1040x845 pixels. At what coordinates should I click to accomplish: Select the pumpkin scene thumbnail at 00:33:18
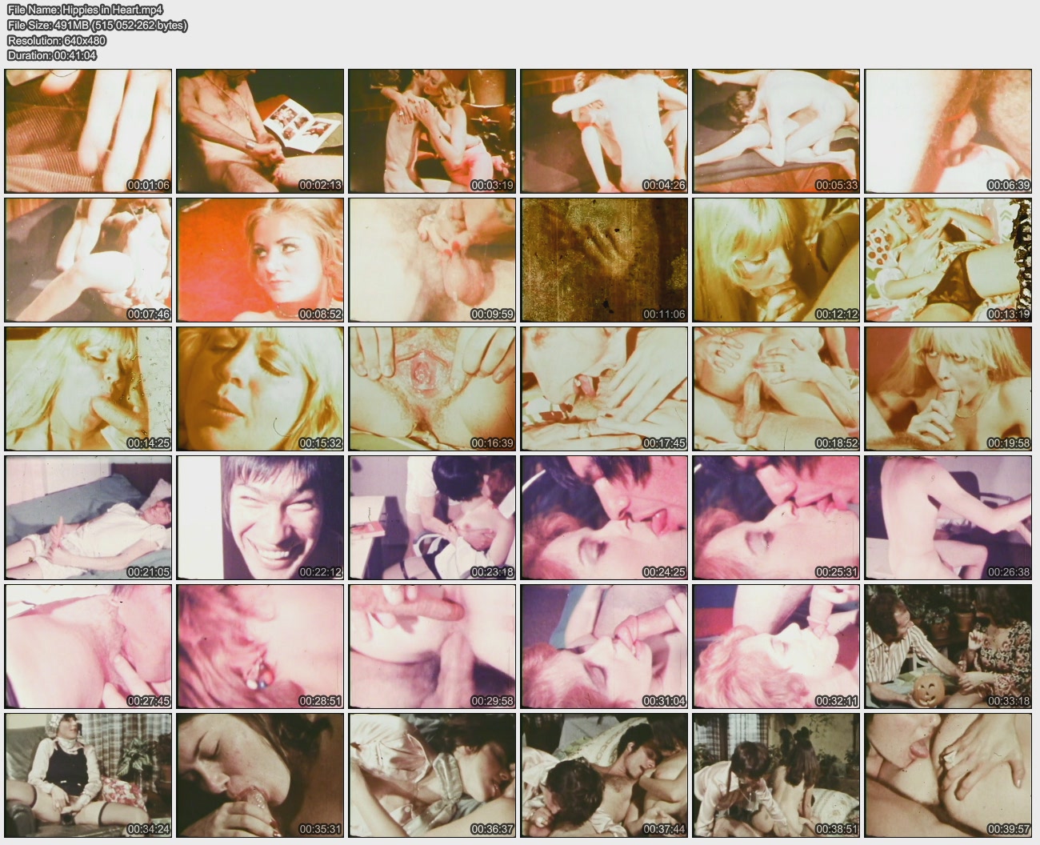pos(948,647)
